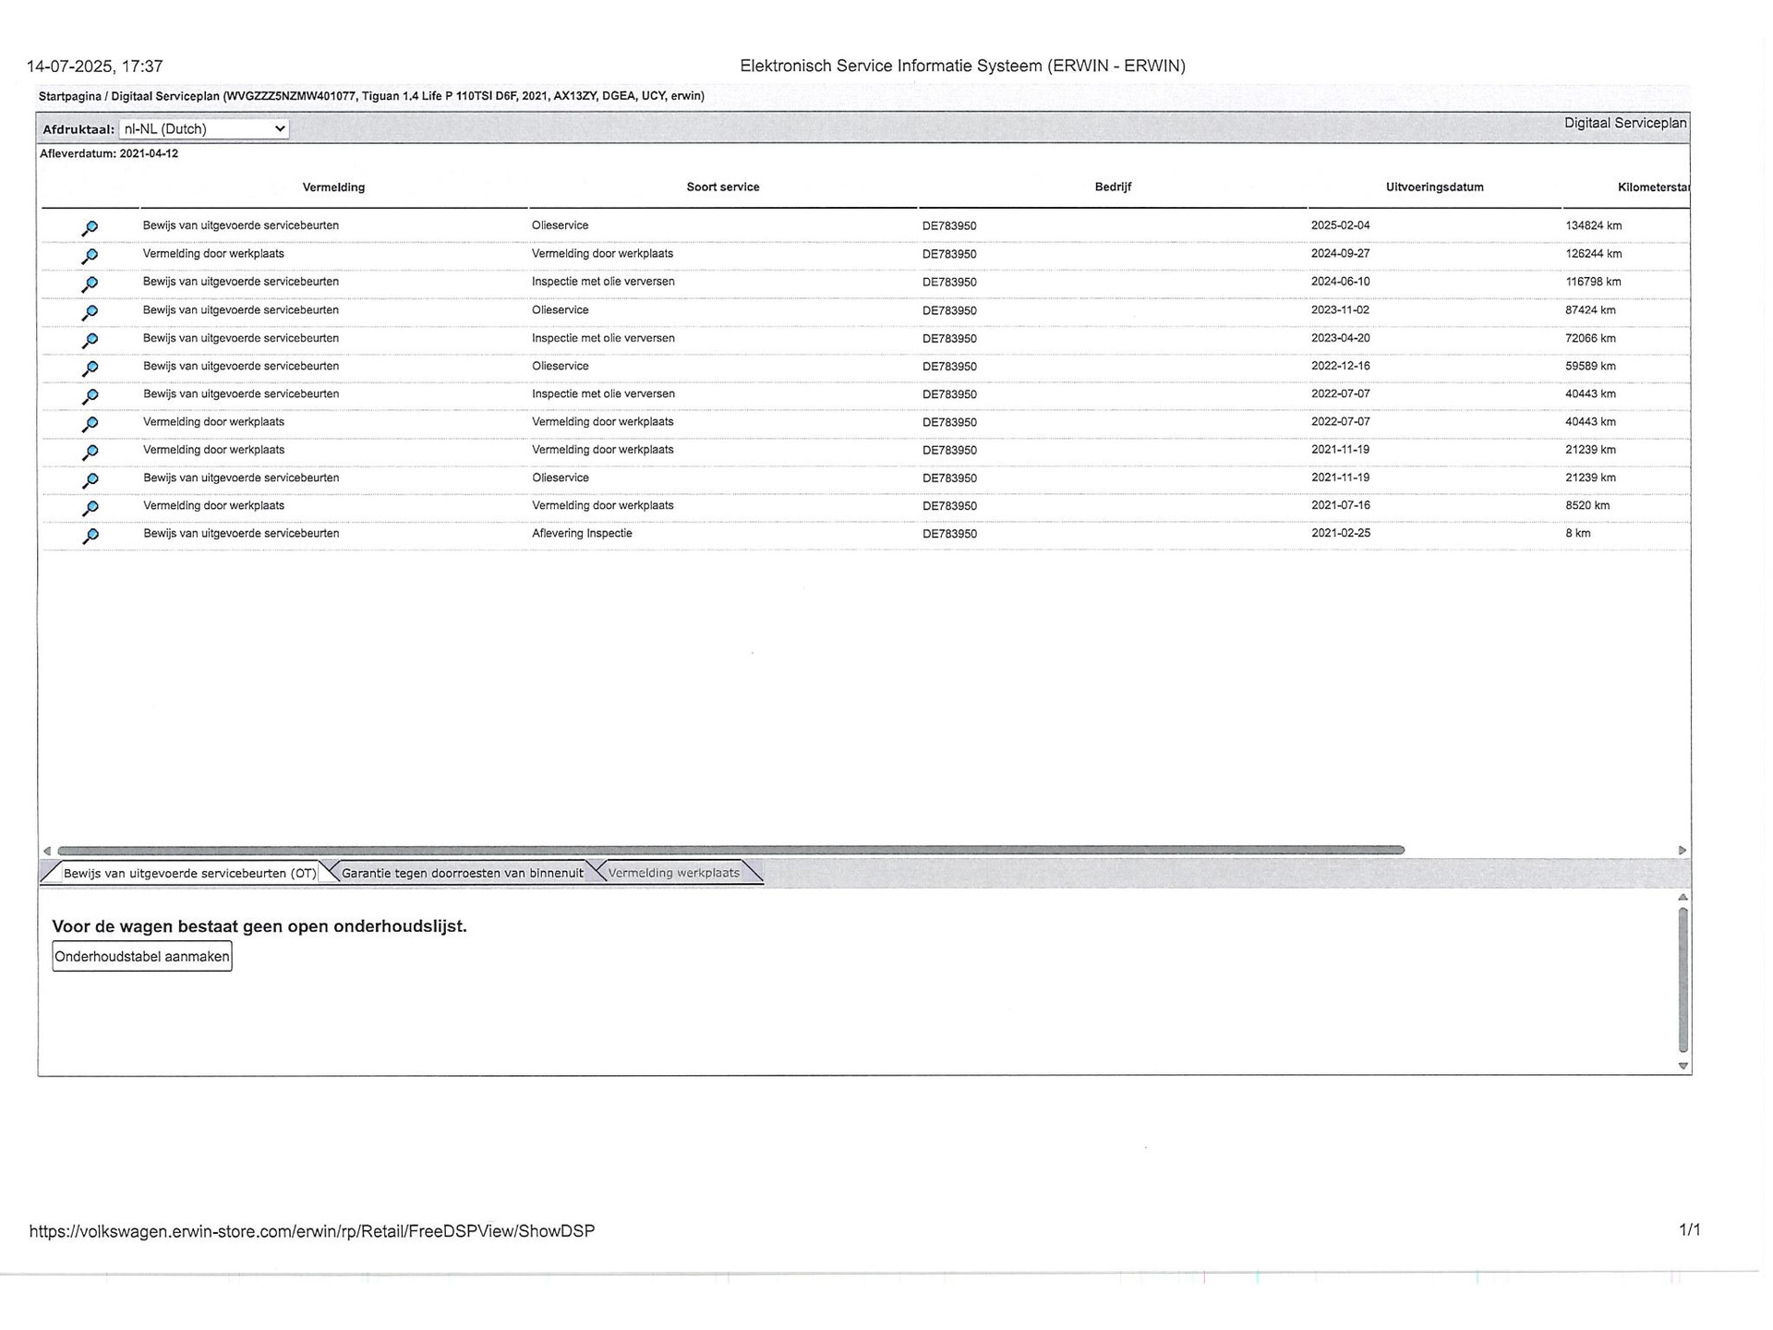Click the date 2024-09-27
Screen dimensions: 1773x1330
pyautogui.click(x=1340, y=254)
